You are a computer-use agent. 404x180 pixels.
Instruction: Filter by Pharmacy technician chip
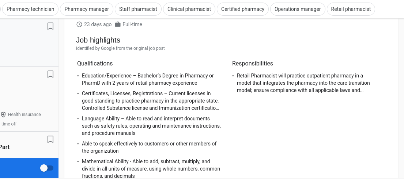point(30,9)
